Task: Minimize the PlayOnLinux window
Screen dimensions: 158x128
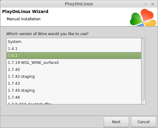Action: tap(146, 4)
